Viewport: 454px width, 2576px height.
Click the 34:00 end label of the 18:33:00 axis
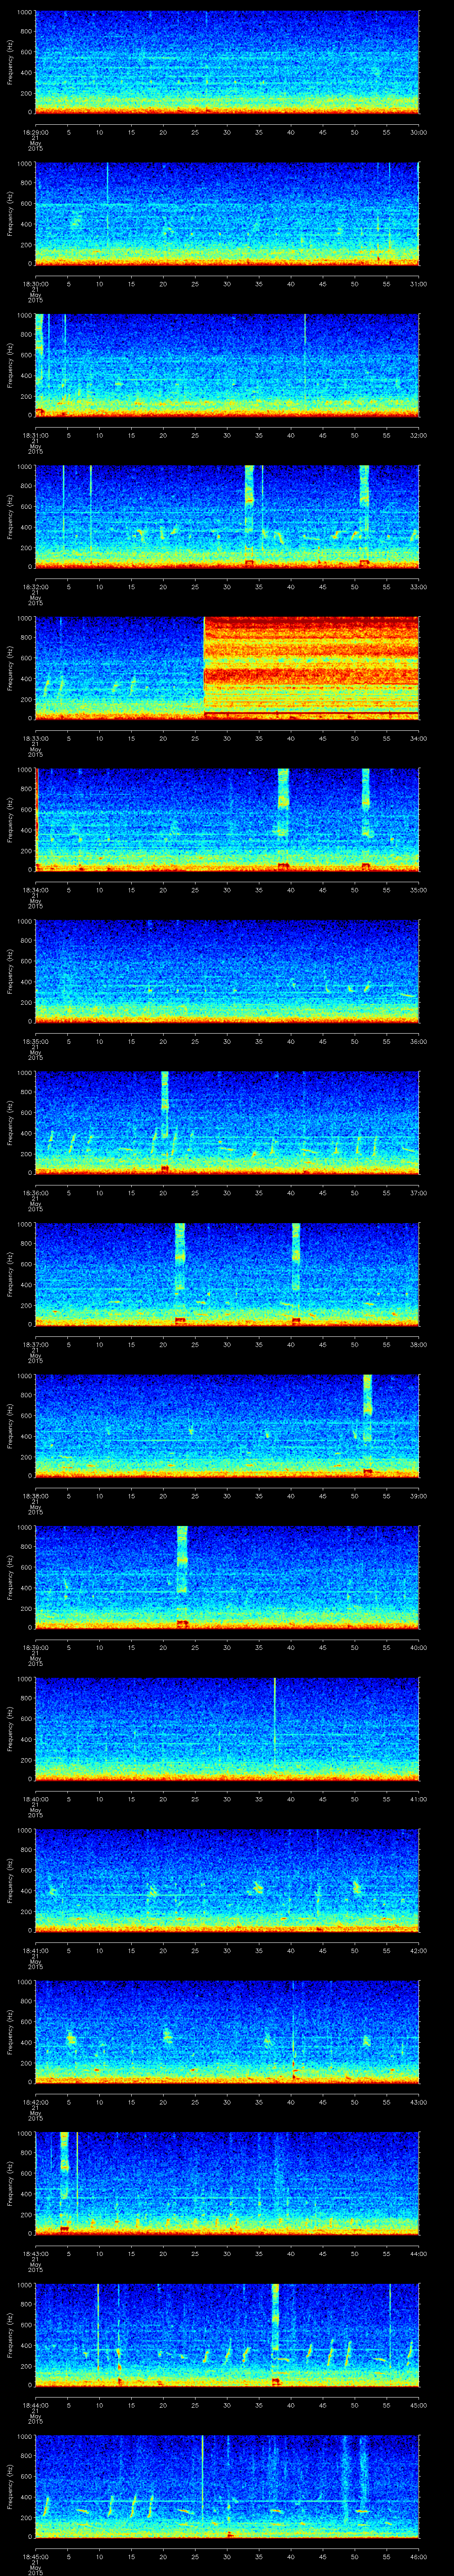pos(418,738)
